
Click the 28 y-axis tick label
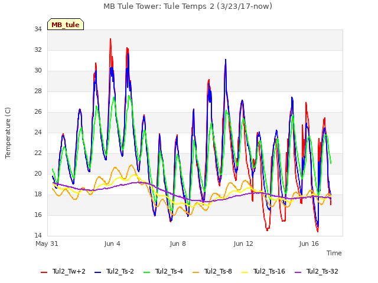point(38,91)
